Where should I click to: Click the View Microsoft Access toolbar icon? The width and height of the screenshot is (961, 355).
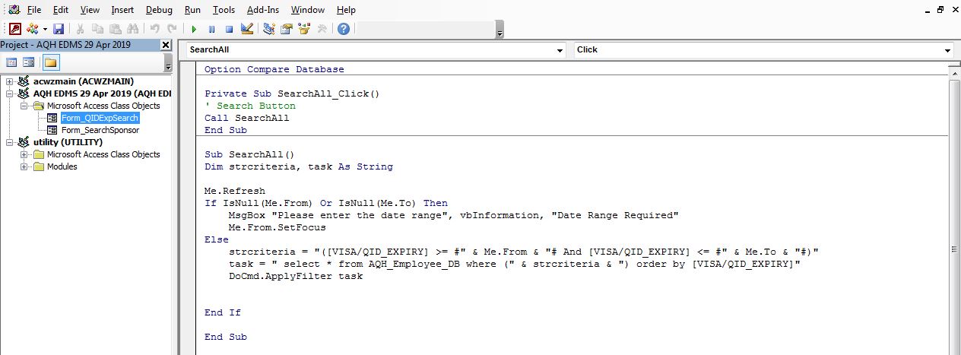(14, 29)
